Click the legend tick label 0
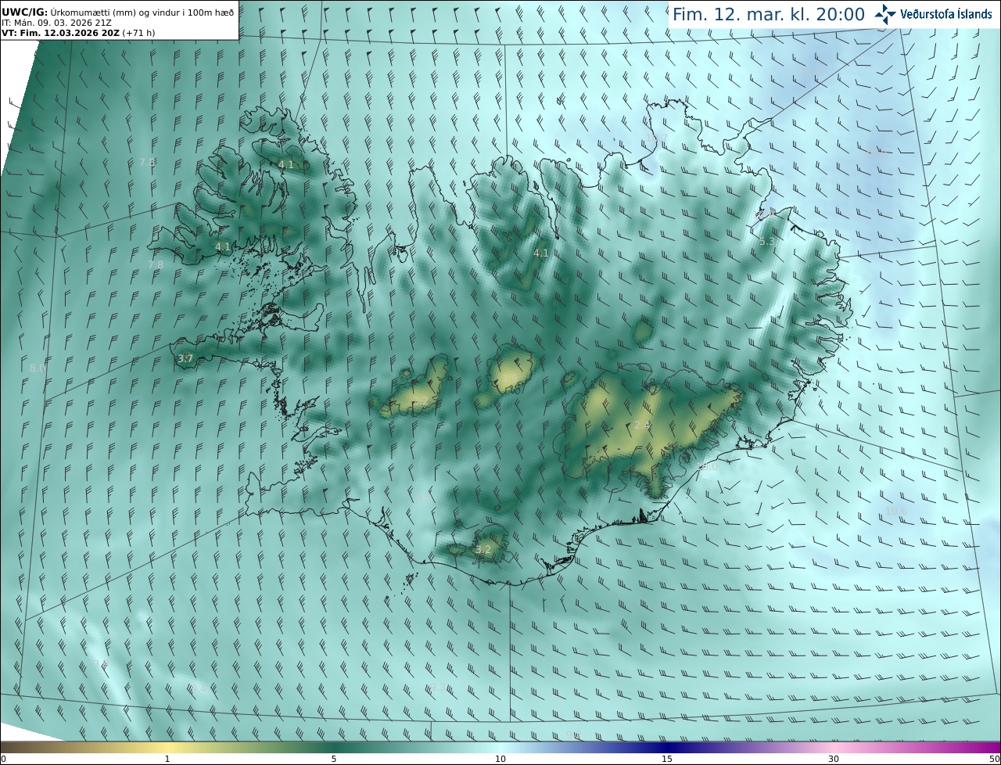 point(3,759)
